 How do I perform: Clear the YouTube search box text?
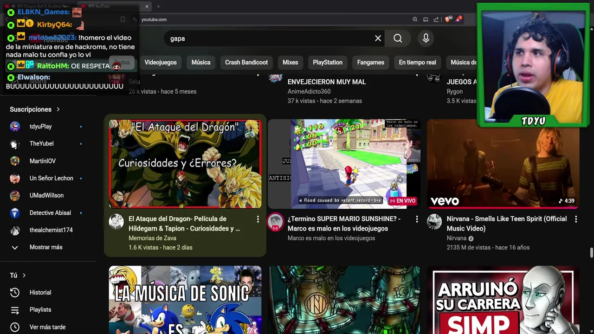pos(378,39)
